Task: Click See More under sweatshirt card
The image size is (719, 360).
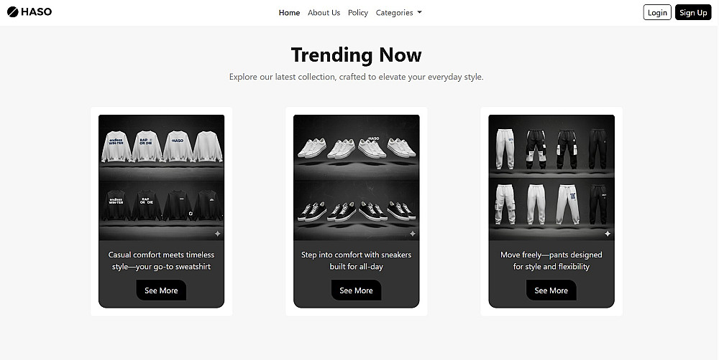Action: coord(161,290)
